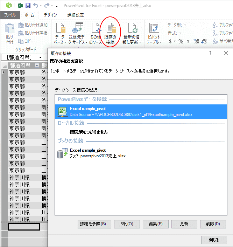Click the ローカル接続 group header
233x247 pixels.
[x=71, y=123]
